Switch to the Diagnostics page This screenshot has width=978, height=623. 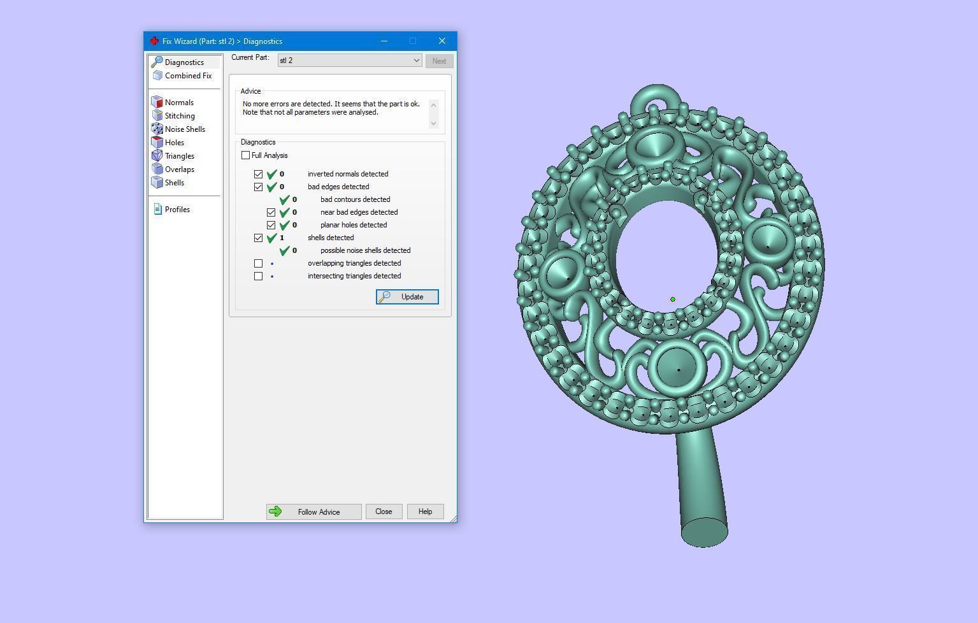tap(184, 62)
